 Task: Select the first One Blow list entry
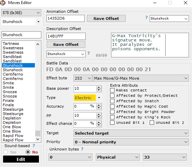19,127
